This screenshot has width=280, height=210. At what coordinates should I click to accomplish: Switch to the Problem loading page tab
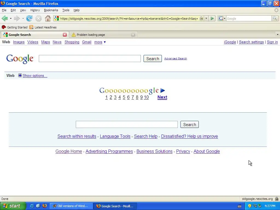(103, 35)
